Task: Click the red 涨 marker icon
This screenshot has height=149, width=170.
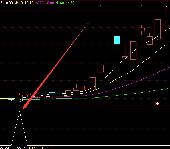Action: (x=157, y=104)
